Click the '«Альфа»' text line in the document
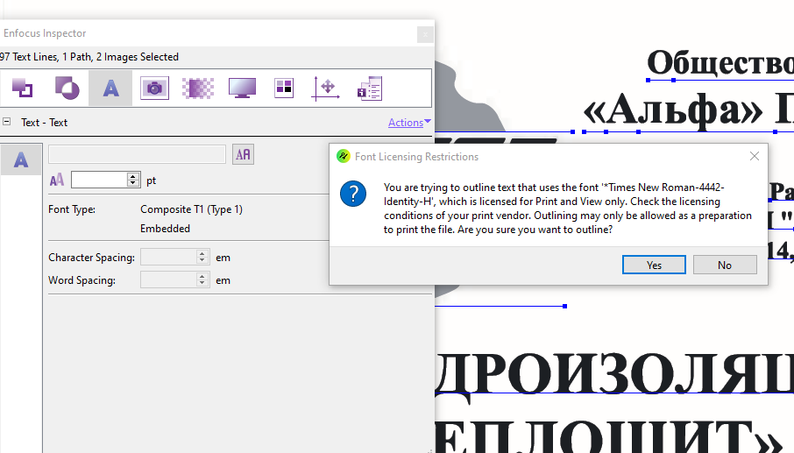The image size is (794, 453). pyautogui.click(x=672, y=110)
